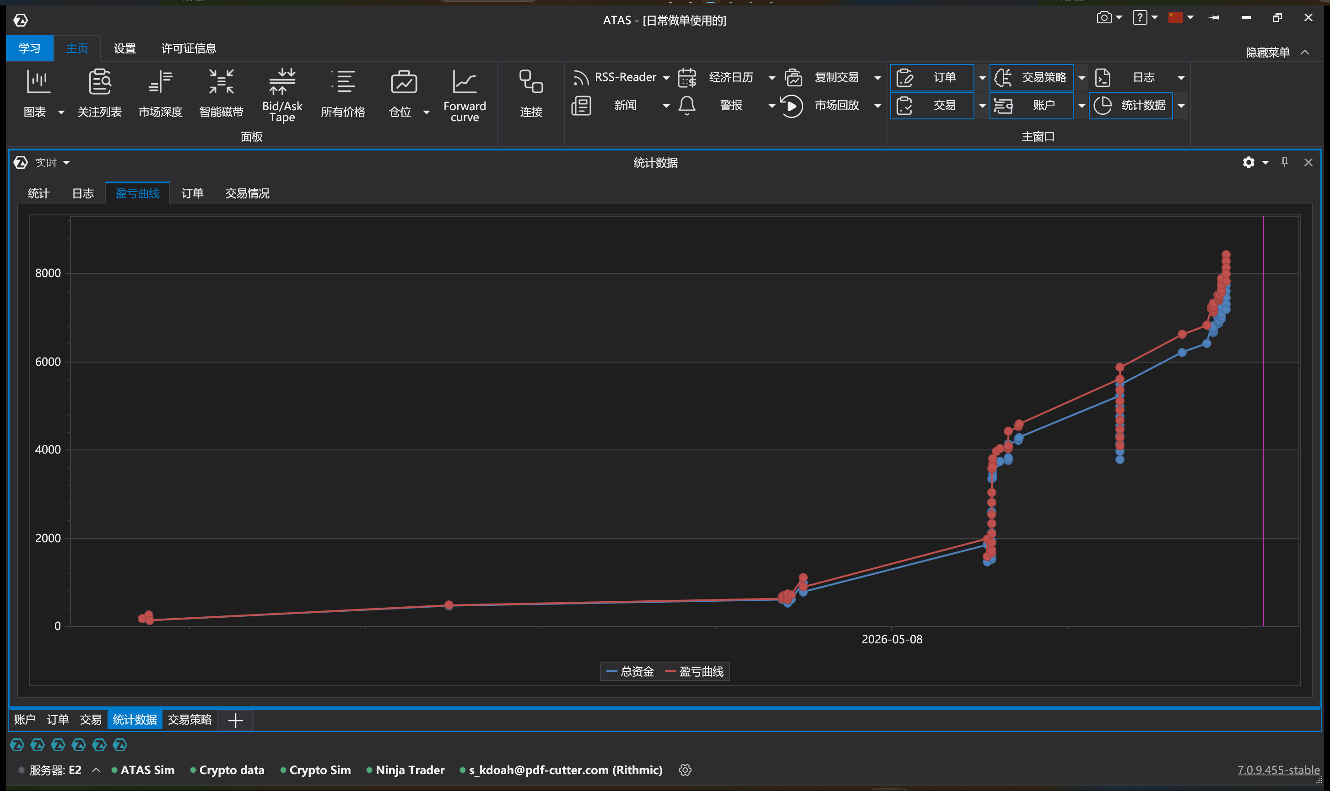The width and height of the screenshot is (1330, 791).
Task: Click the always-on-top pin icon in title bar
Action: point(1215,17)
